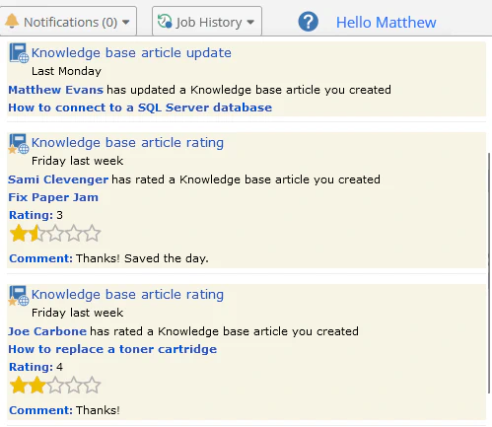This screenshot has height=427, width=492.
Task: Open the Hello Matthew user menu
Action: pyautogui.click(x=386, y=23)
